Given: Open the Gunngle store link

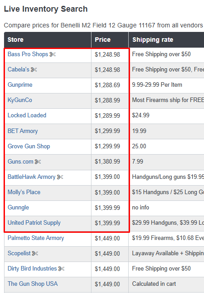Looking at the screenshot, I should coord(18,208).
